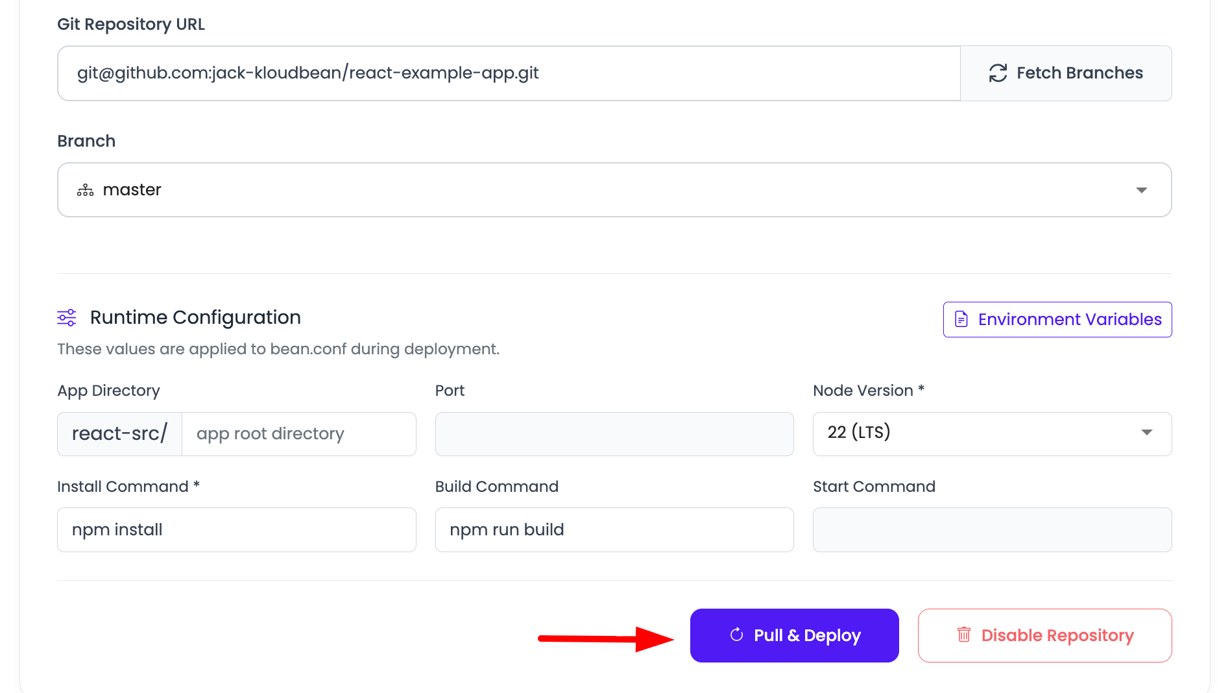Focus the app root directory input
The image size is (1230, 693).
(x=299, y=434)
